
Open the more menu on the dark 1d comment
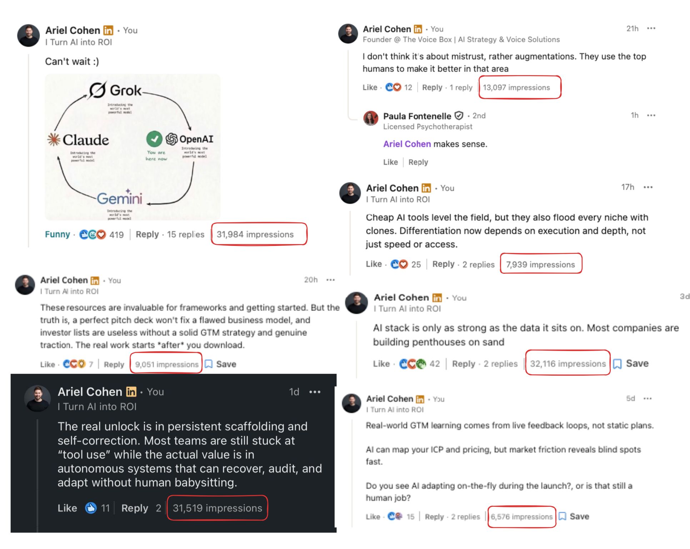315,392
